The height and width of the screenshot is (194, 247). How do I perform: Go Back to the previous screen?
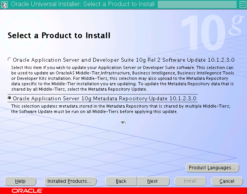tap(121, 181)
